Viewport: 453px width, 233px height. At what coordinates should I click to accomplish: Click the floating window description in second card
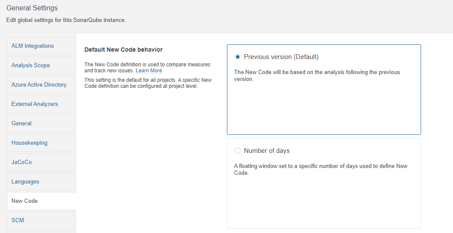(x=321, y=169)
